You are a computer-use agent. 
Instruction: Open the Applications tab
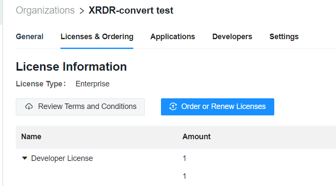[172, 37]
